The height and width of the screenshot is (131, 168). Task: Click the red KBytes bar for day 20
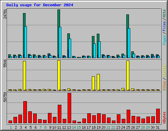[104, 119]
